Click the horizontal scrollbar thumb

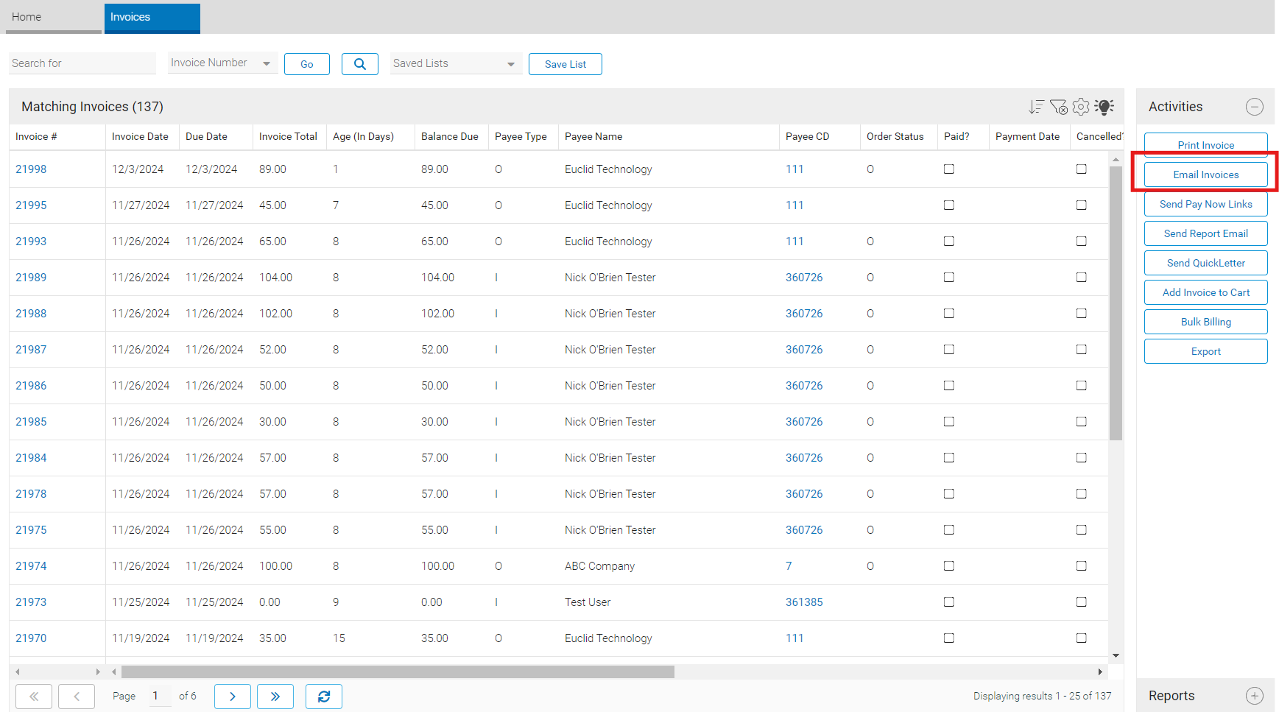click(x=398, y=672)
